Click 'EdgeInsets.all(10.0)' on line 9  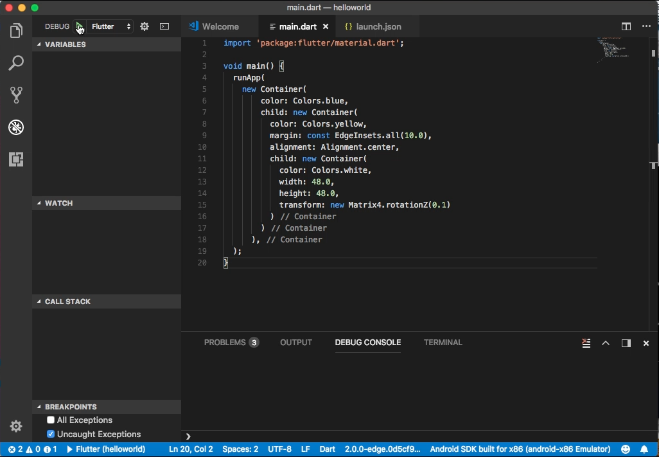point(381,136)
